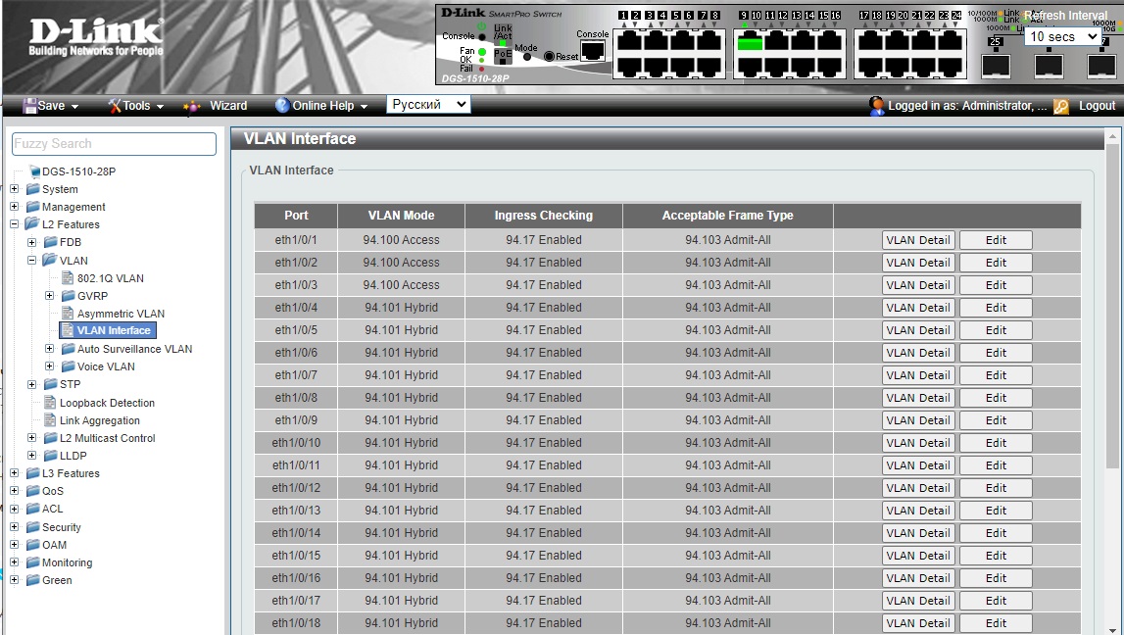Open the Refresh Interval dropdown
This screenshot has height=635, width=1124.
tap(1062, 37)
